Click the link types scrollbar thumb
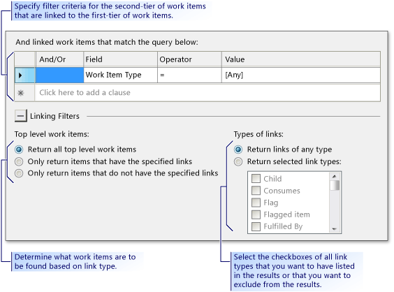Image resolution: width=394 pixels, height=292 pixels. tap(335, 185)
